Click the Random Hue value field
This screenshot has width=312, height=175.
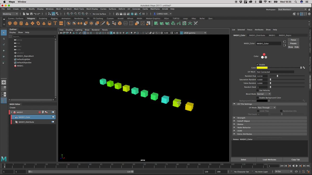[262, 76]
